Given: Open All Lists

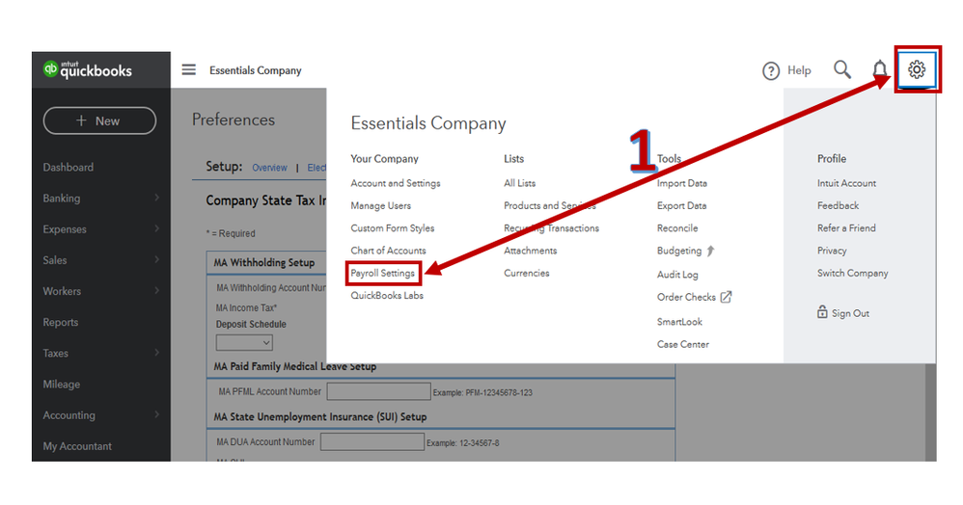Looking at the screenshot, I should pyautogui.click(x=519, y=183).
